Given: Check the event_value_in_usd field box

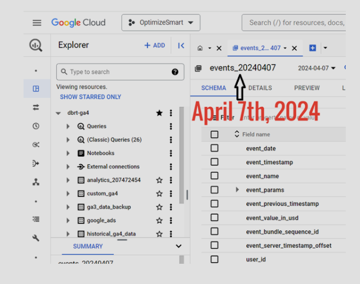Looking at the screenshot, I should [214, 217].
